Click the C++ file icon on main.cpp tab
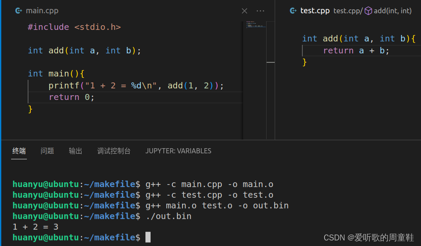The width and height of the screenshot is (421, 246). (18, 11)
